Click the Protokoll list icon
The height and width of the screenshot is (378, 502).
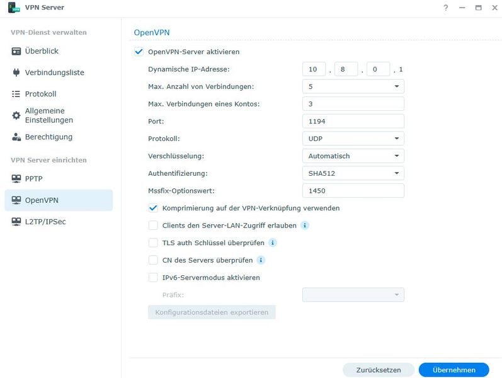coord(16,94)
